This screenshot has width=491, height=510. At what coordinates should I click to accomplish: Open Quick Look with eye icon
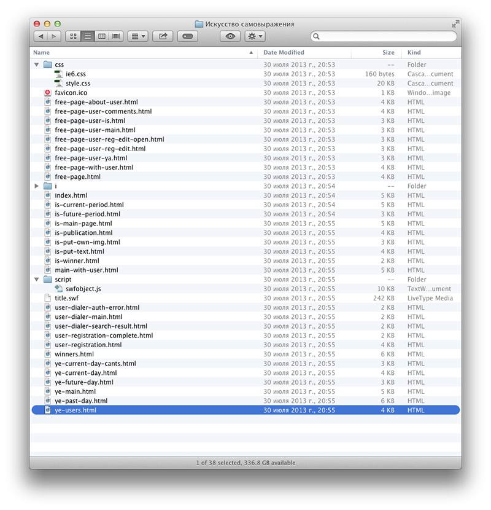230,36
